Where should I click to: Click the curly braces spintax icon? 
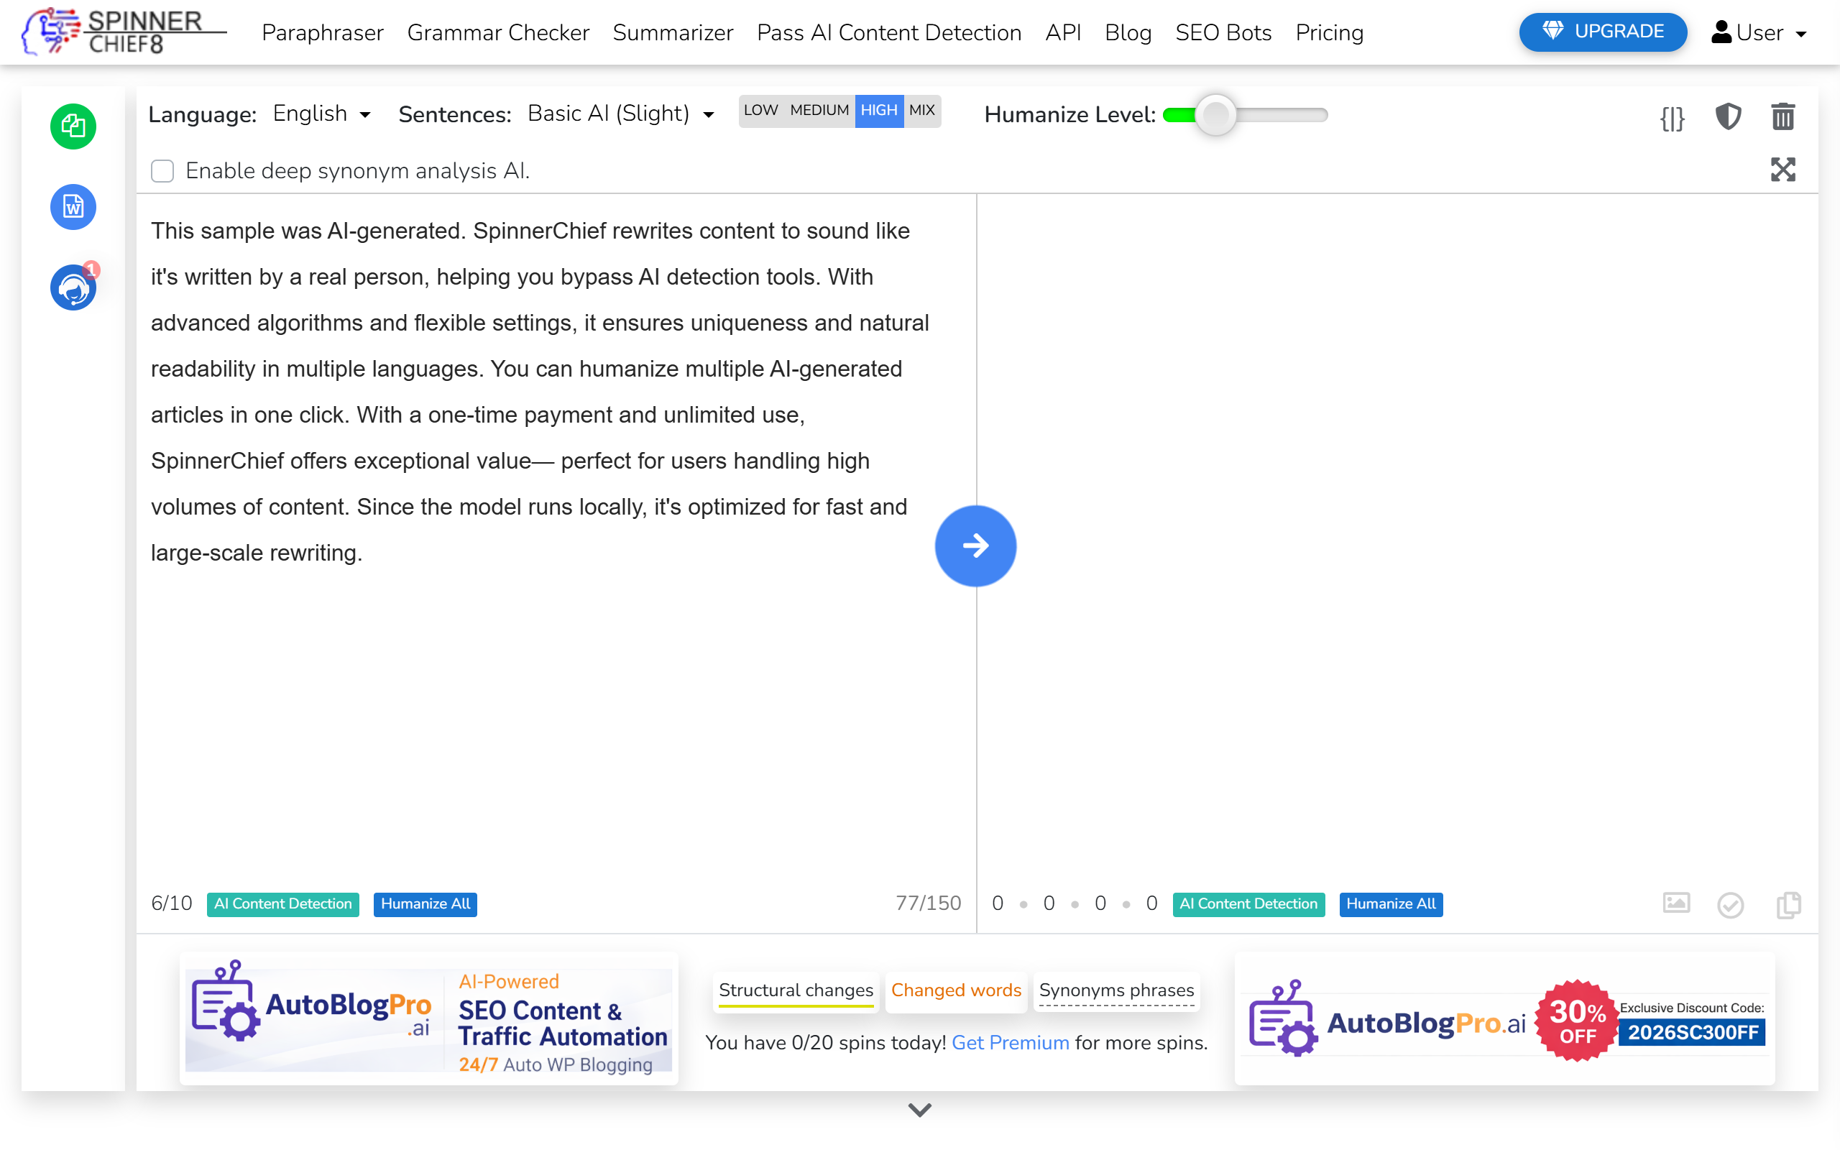(1672, 118)
